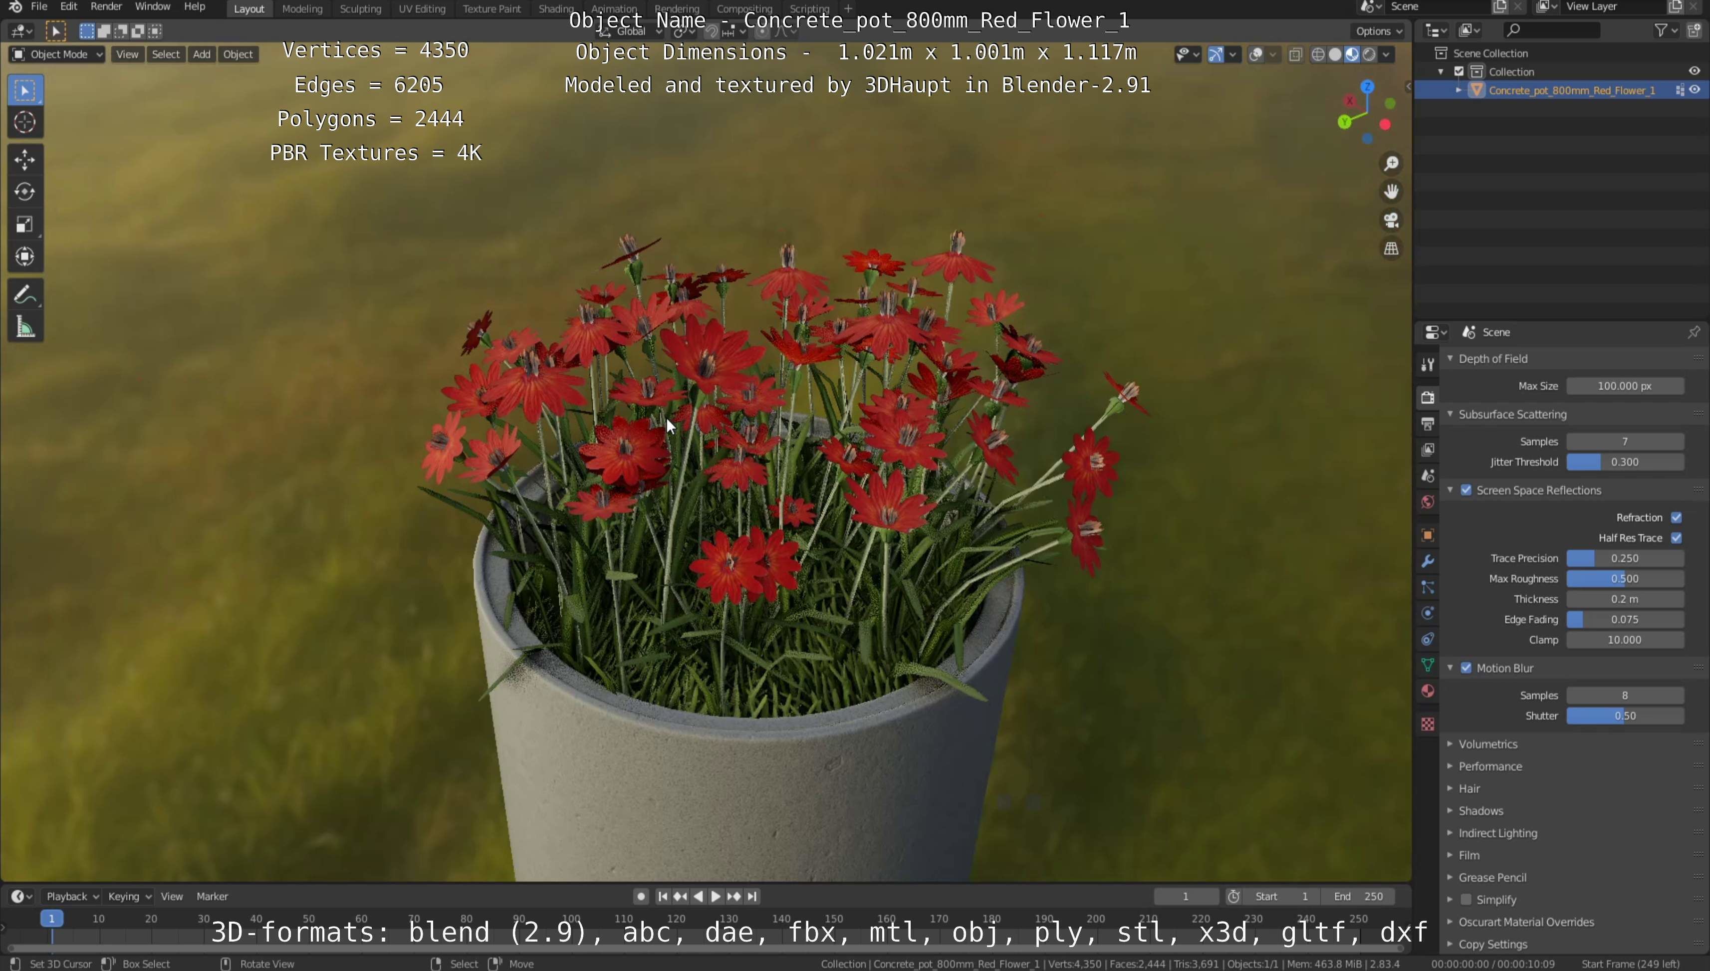The image size is (1710, 971).
Task: Open the Object Mode dropdown
Action: click(x=58, y=55)
